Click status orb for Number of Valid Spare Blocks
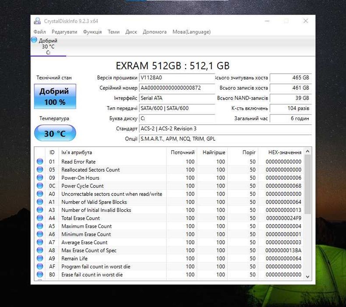 coord(40,202)
